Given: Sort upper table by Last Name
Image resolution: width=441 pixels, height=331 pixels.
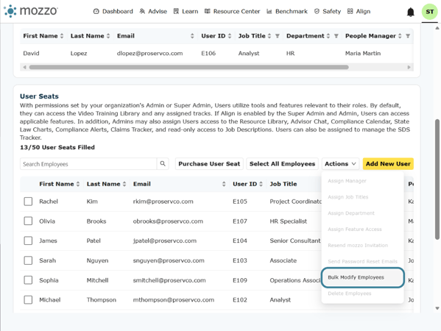Looking at the screenshot, I should click(x=108, y=36).
